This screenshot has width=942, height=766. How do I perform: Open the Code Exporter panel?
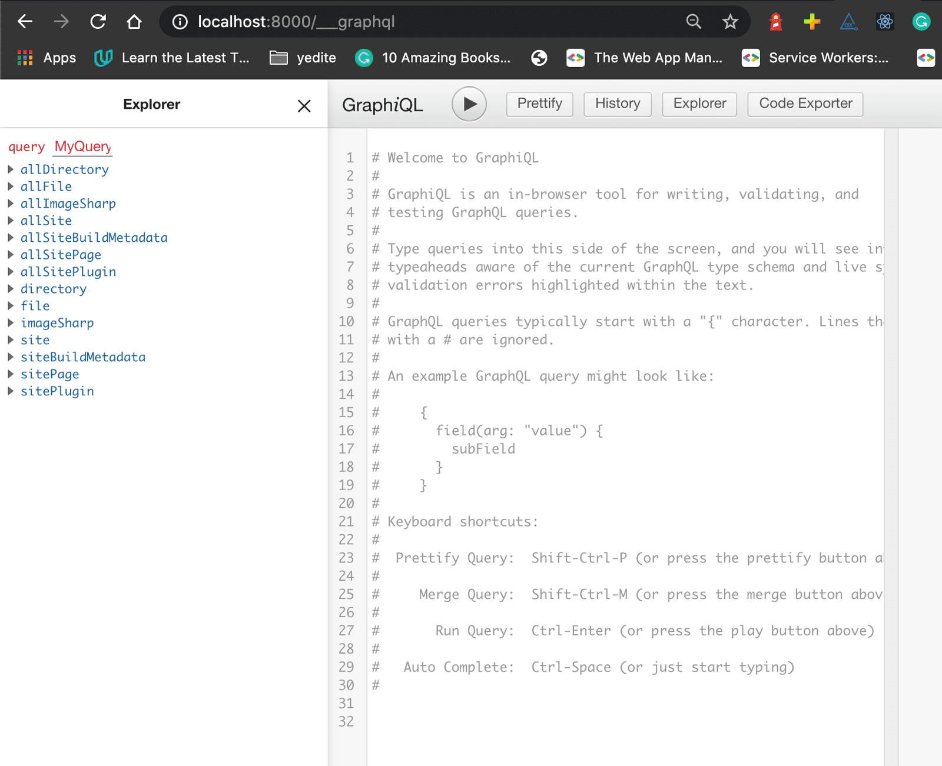point(804,104)
